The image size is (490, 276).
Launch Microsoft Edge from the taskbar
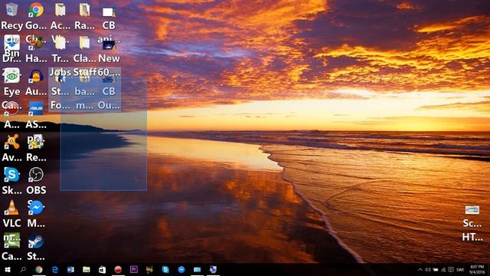[x=55, y=269]
